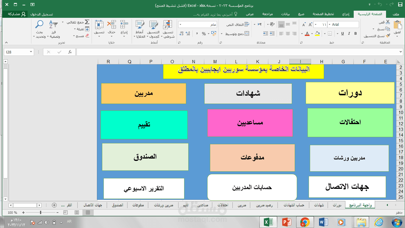Click AutoSum (جمع تلقائي) sigma icon

click(87, 22)
